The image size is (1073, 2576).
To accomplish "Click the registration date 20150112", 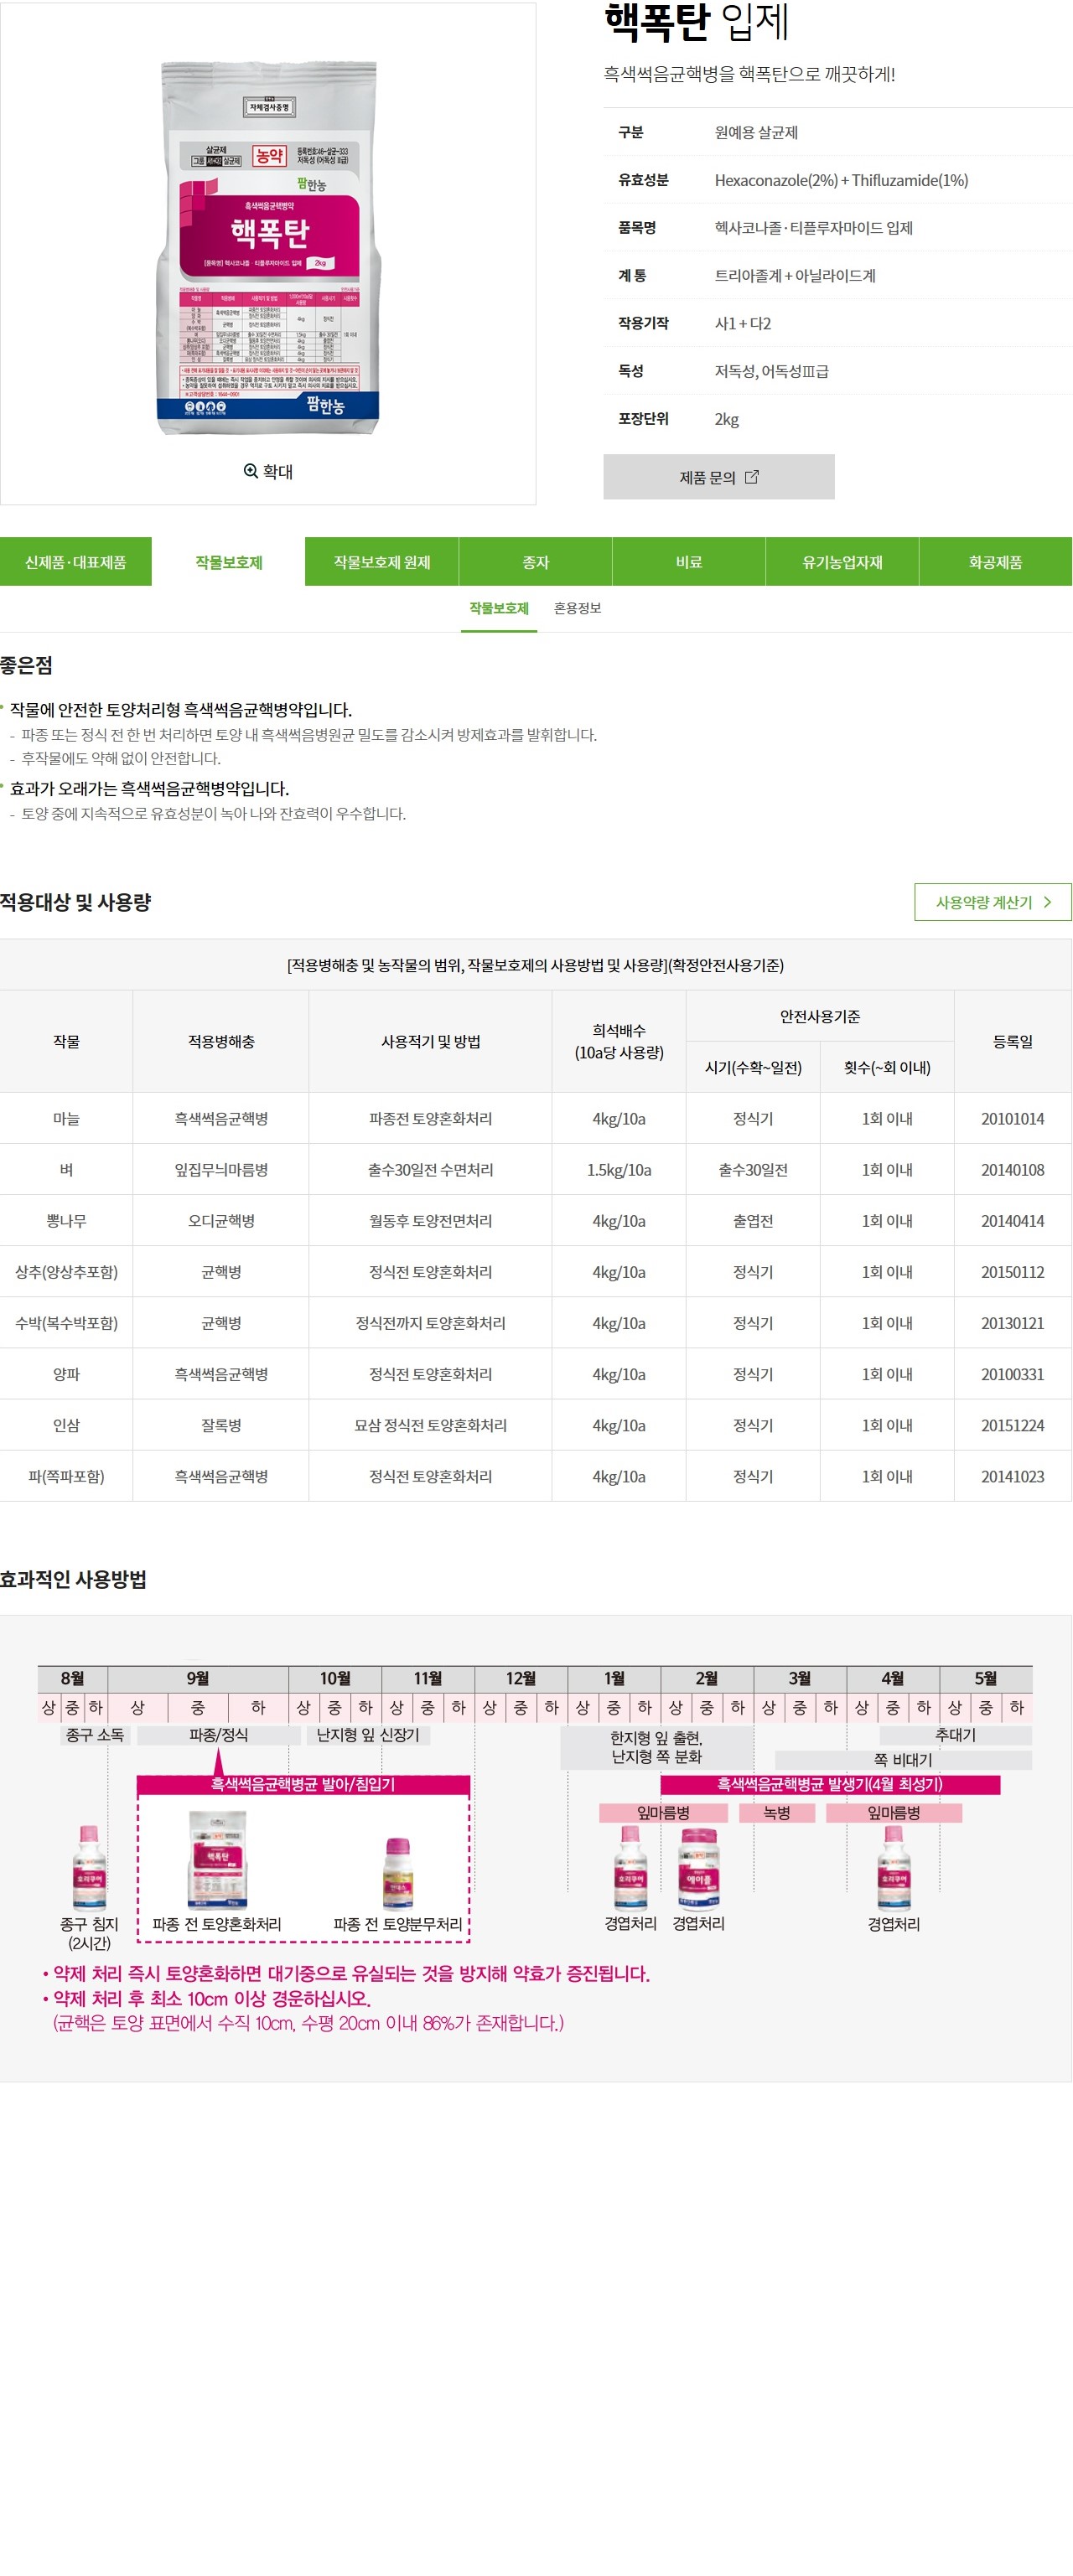I will [x=1012, y=1271].
